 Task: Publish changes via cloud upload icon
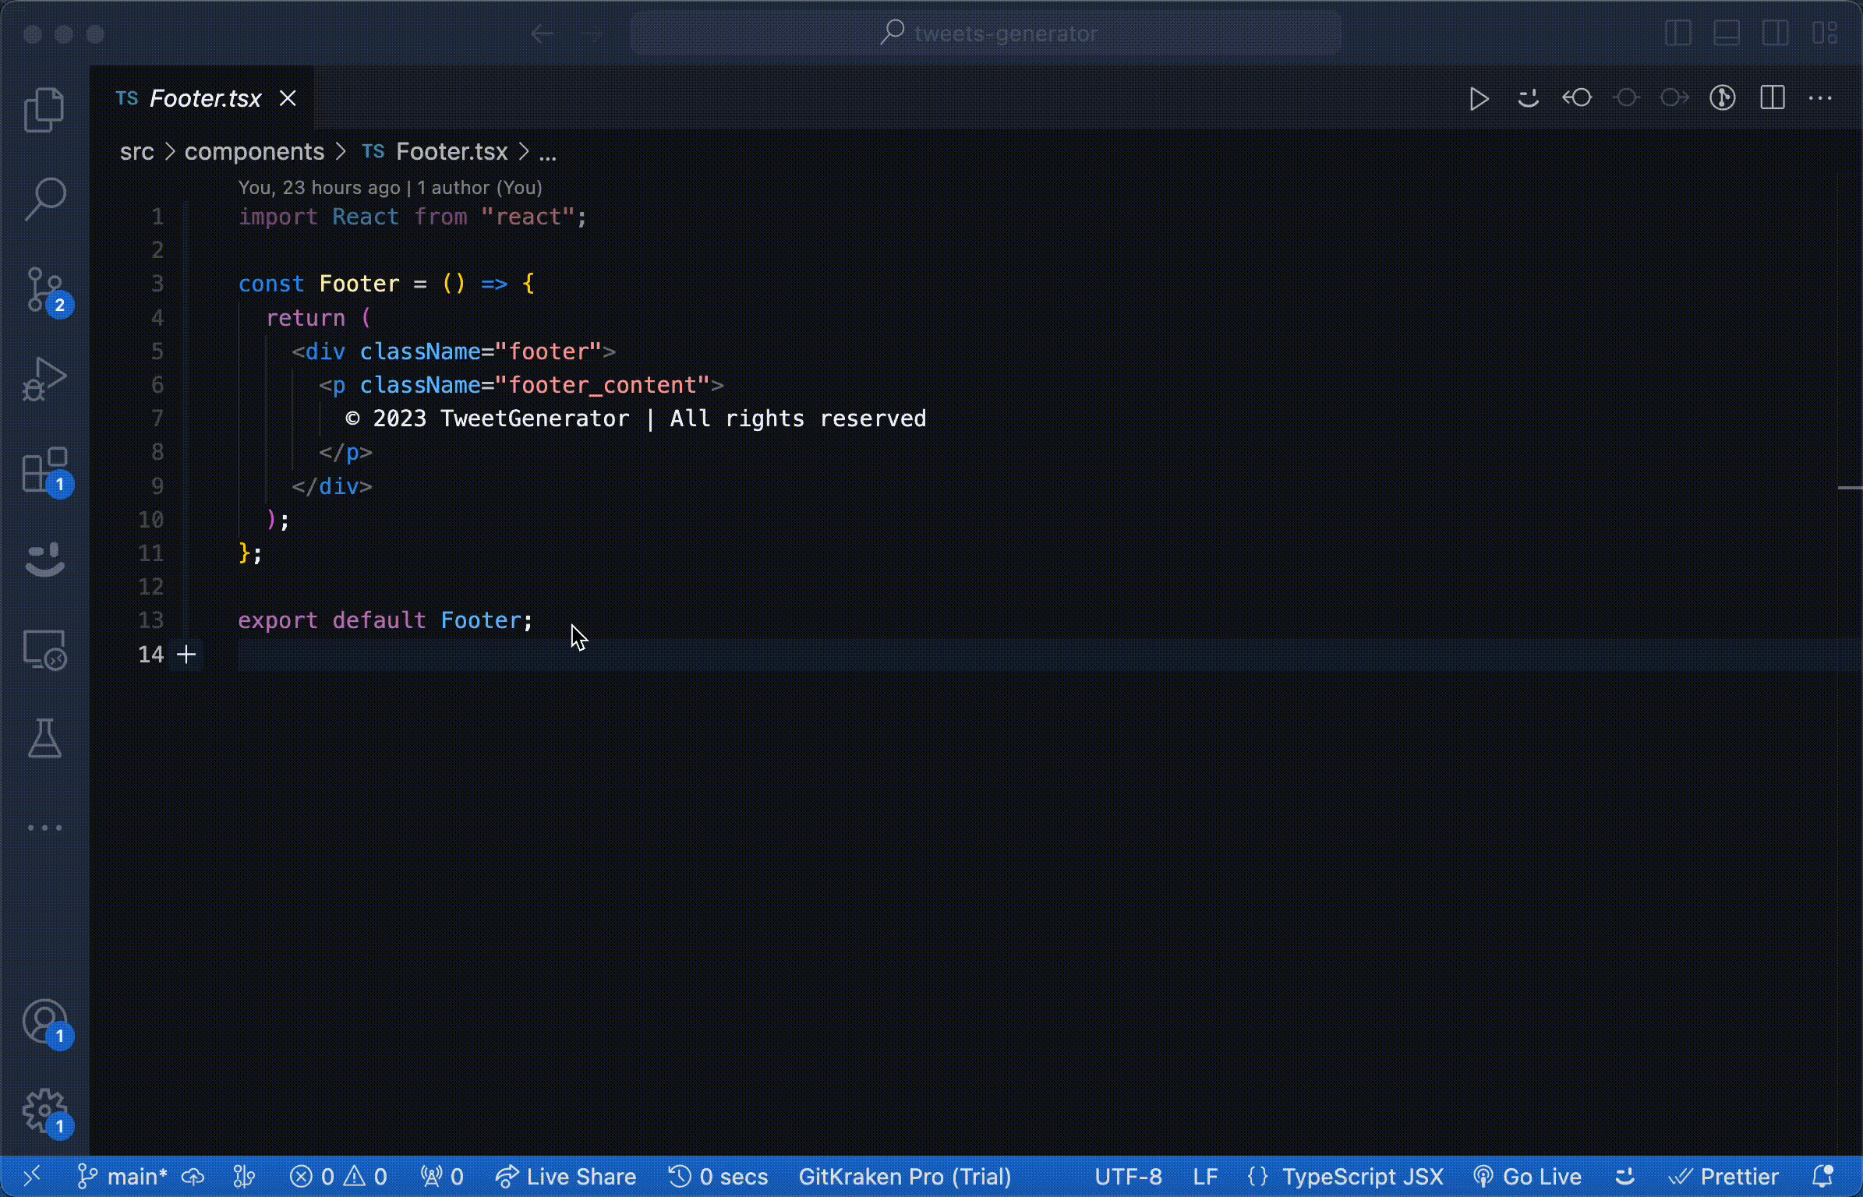[193, 1176]
